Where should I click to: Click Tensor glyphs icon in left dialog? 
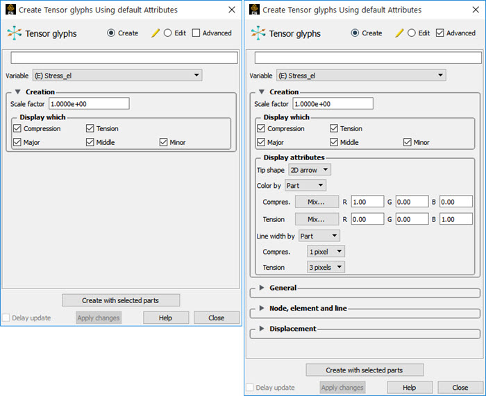pyautogui.click(x=15, y=33)
